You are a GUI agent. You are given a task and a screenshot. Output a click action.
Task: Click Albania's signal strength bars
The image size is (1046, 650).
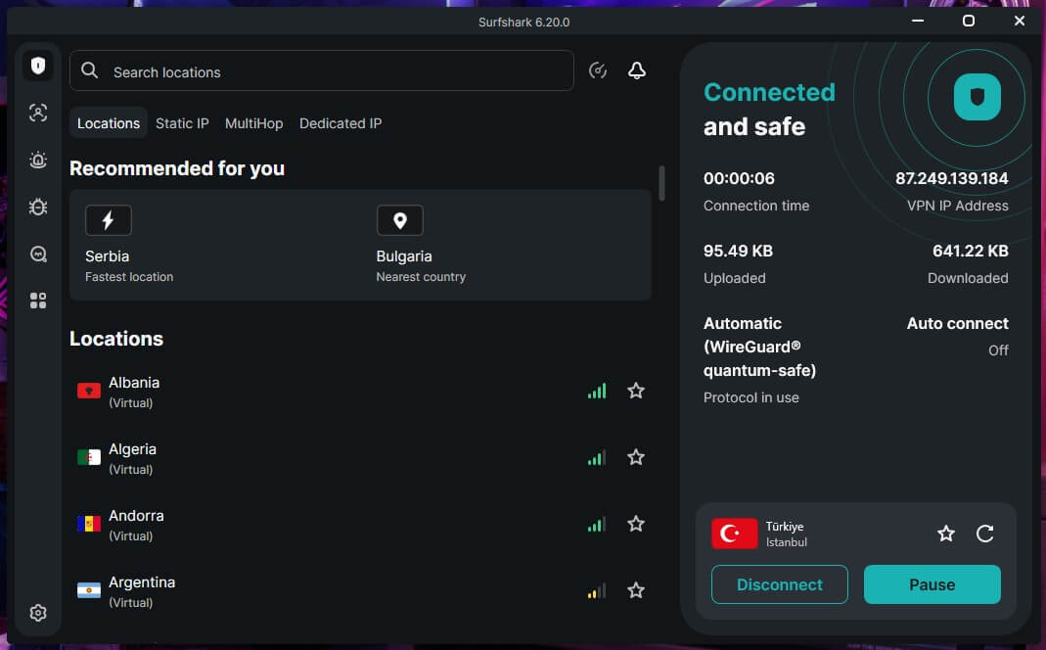[x=597, y=391]
